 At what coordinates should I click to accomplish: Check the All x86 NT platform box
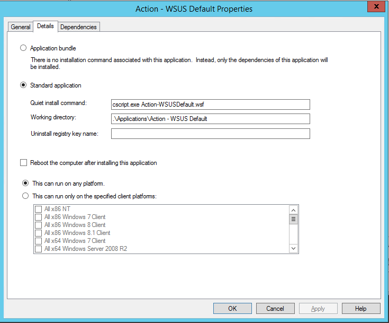coord(38,209)
